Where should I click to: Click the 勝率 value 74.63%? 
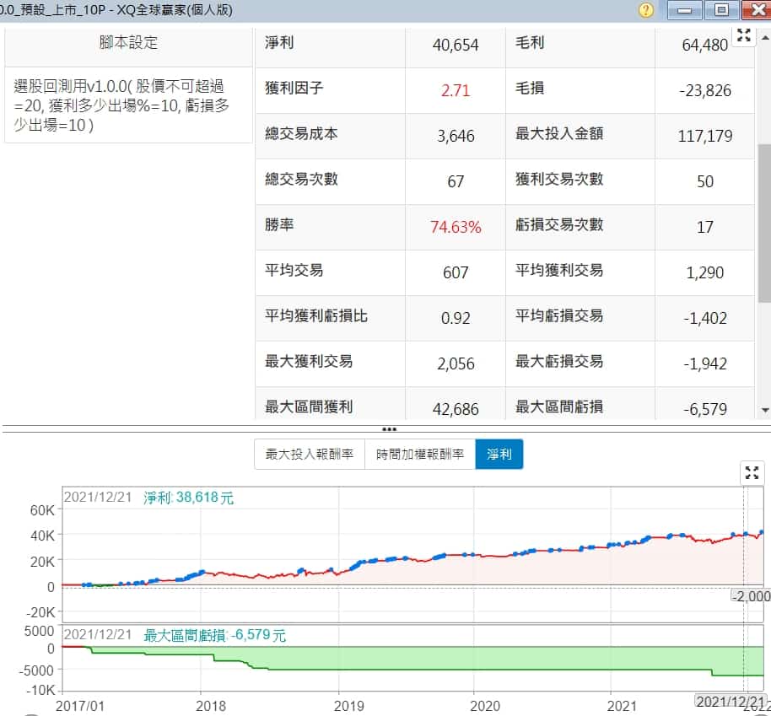[456, 227]
